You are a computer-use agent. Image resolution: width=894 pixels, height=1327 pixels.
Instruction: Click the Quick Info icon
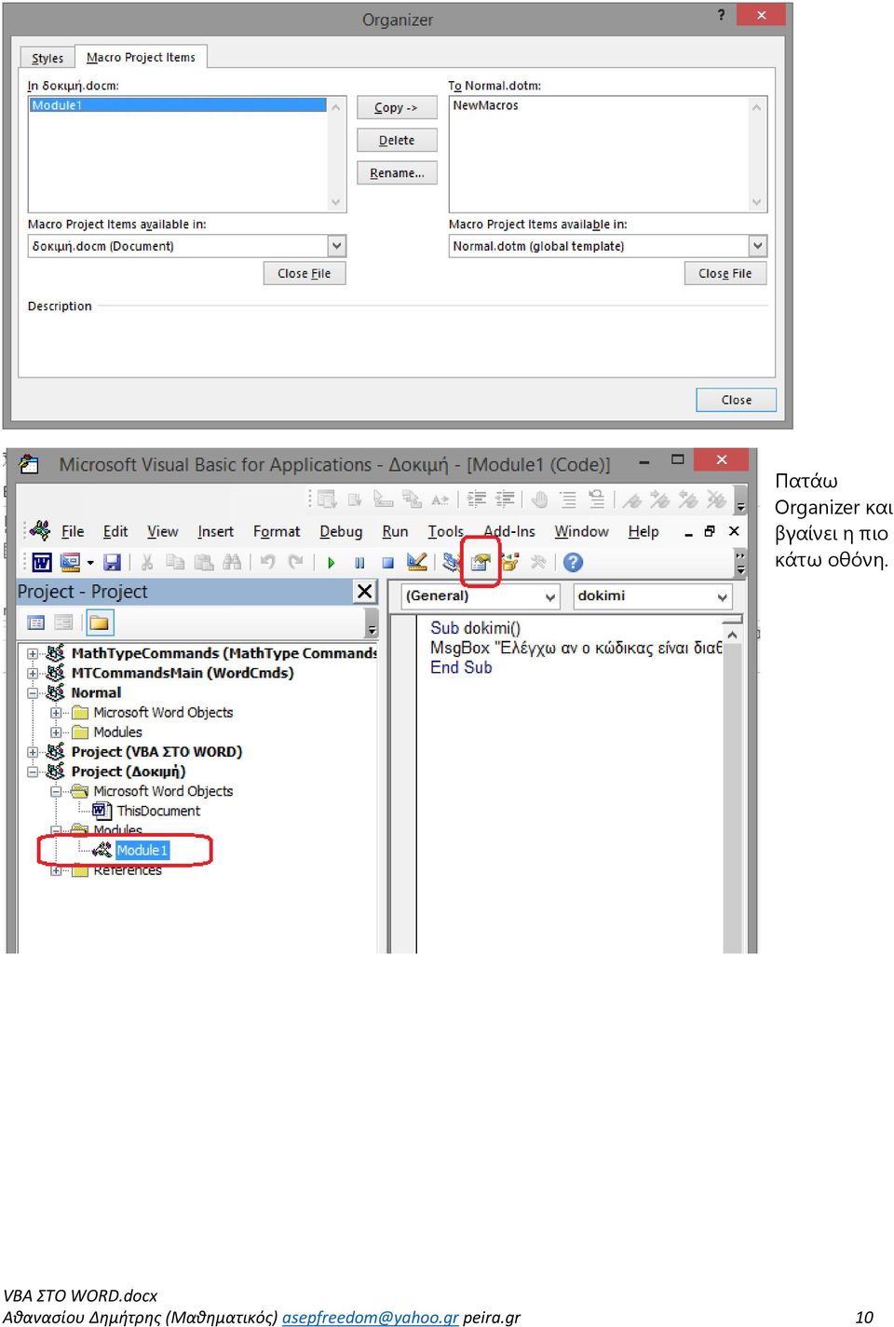coord(383,499)
